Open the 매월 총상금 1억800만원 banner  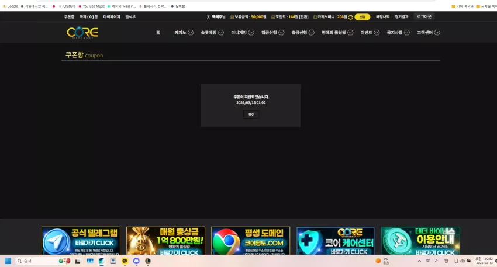tap(165, 241)
